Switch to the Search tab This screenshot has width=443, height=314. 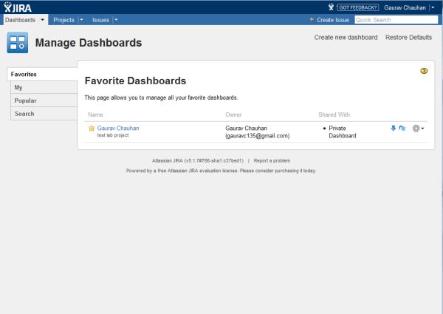tap(44, 114)
